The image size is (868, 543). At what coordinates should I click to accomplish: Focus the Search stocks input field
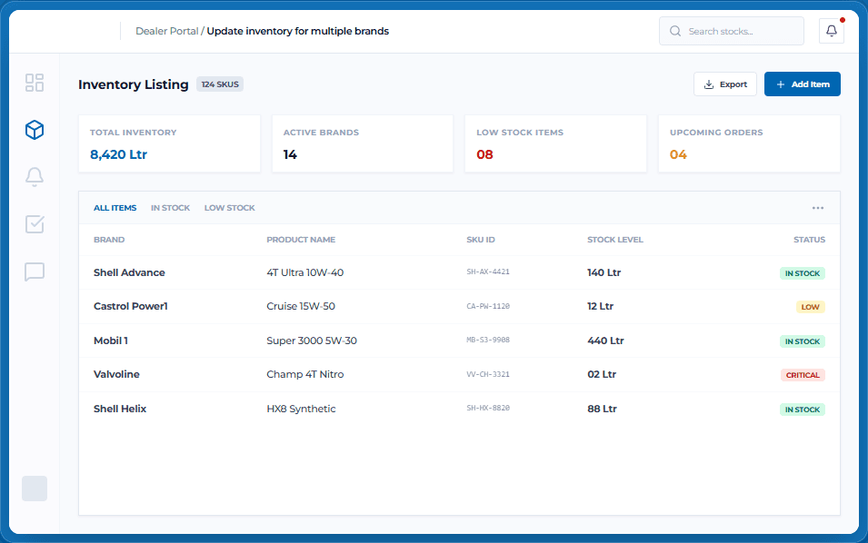(732, 31)
